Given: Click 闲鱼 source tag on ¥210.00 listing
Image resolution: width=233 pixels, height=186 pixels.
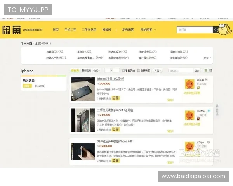Looking at the screenshot, I should (115, 129).
